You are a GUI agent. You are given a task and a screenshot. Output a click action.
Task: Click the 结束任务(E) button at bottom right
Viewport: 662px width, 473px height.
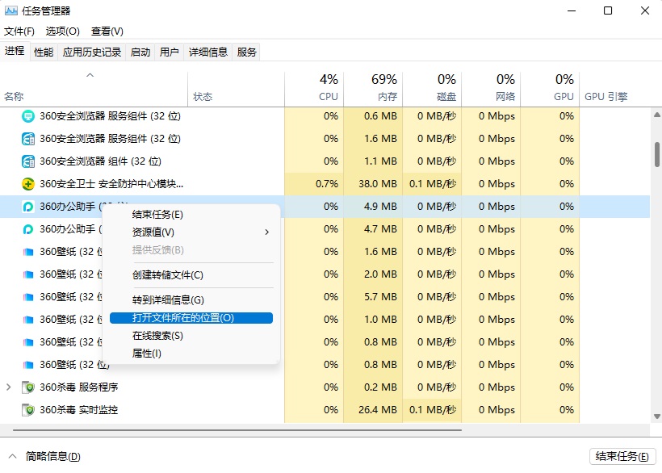tap(622, 456)
